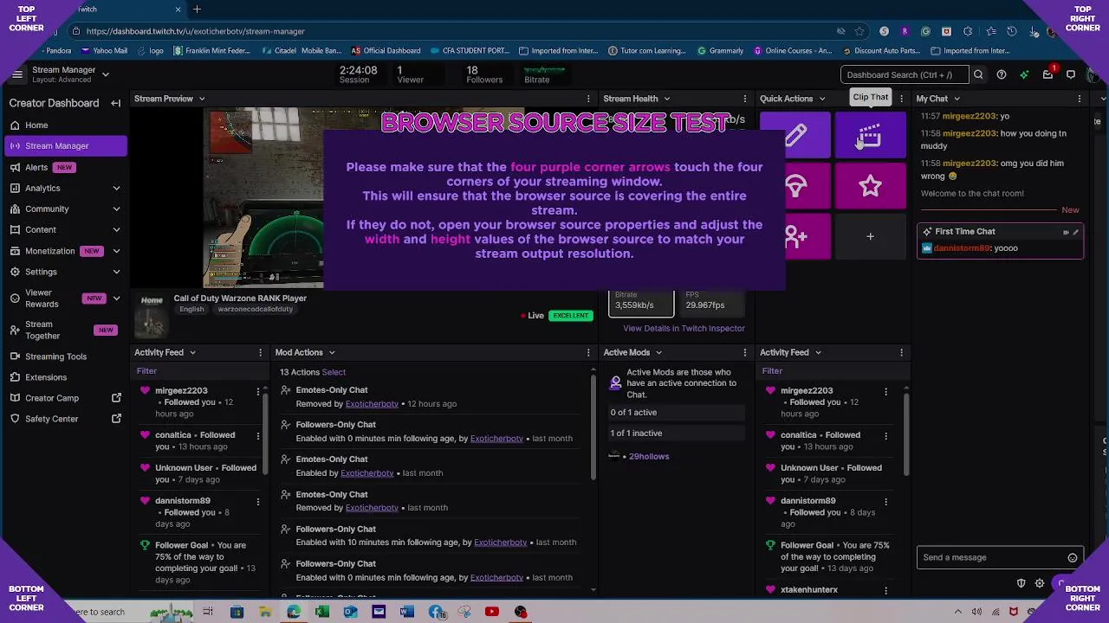Open Active Mods panel kebab menu
The image size is (1109, 623).
(745, 352)
